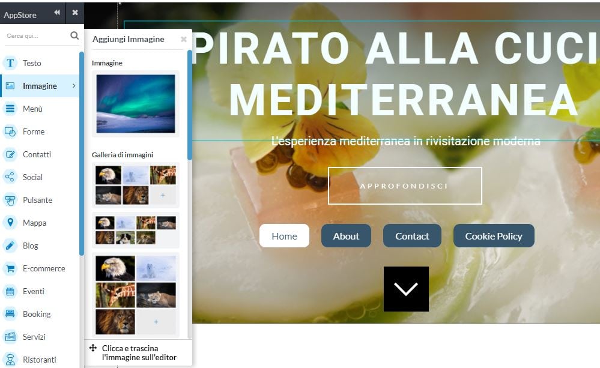Select the Forme shapes icon

[x=10, y=131]
